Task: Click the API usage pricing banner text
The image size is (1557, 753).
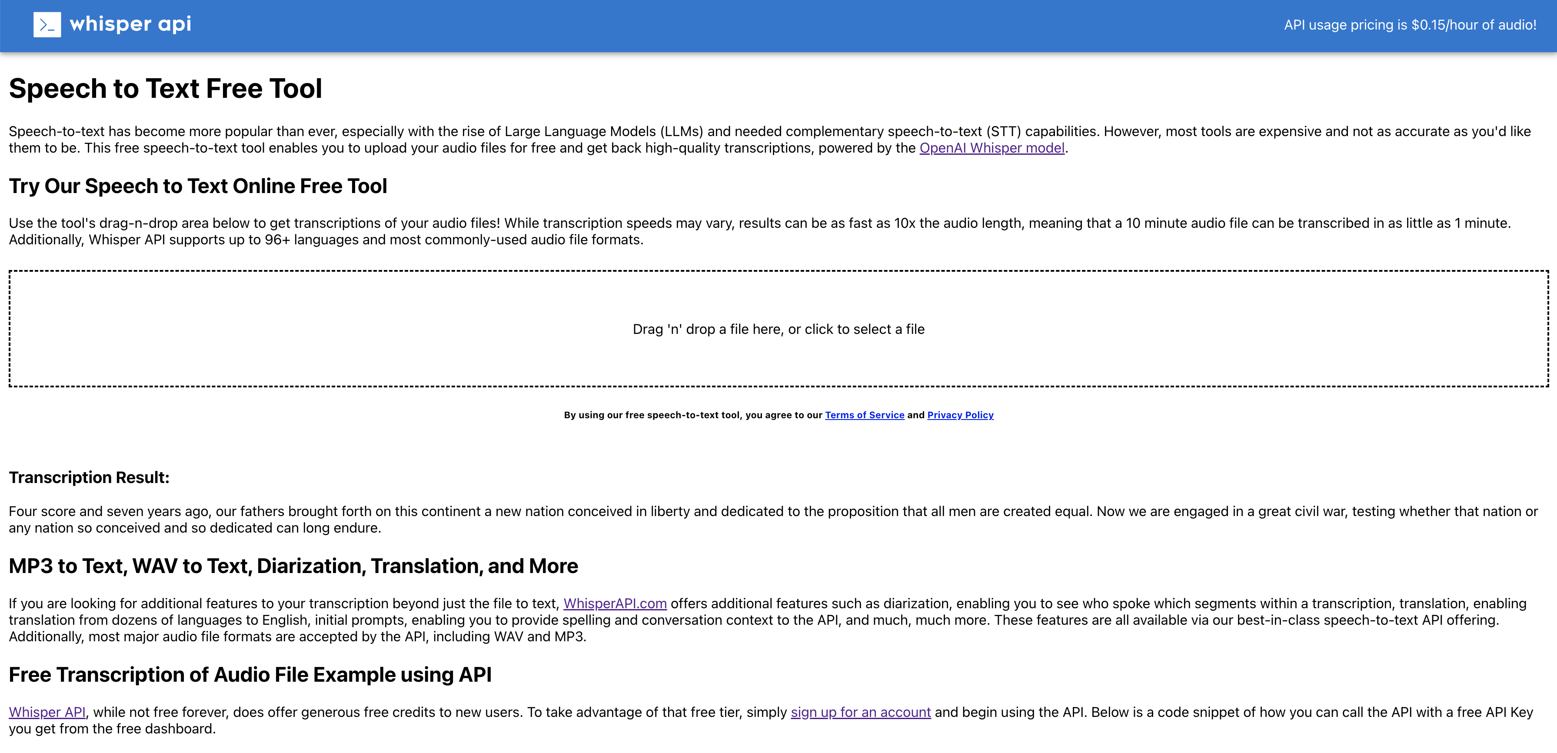Action: (1410, 25)
